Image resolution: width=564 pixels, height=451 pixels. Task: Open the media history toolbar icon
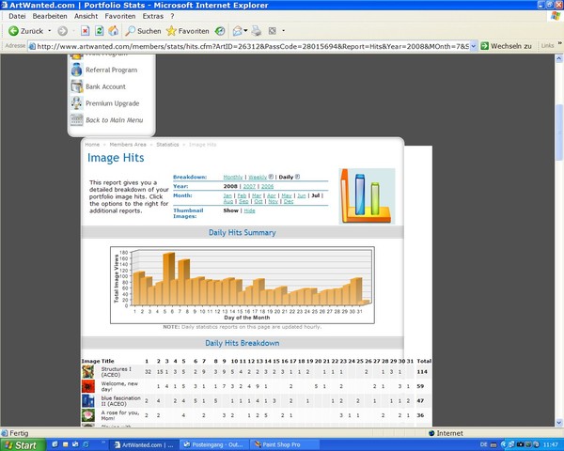(x=220, y=31)
